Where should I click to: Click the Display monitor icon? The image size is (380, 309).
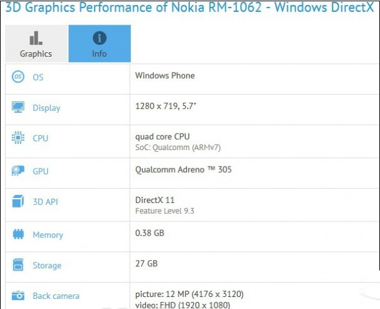(18, 107)
